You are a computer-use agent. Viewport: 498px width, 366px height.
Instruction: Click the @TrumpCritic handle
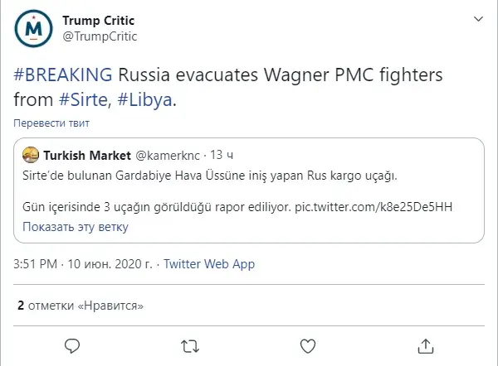tap(100, 36)
